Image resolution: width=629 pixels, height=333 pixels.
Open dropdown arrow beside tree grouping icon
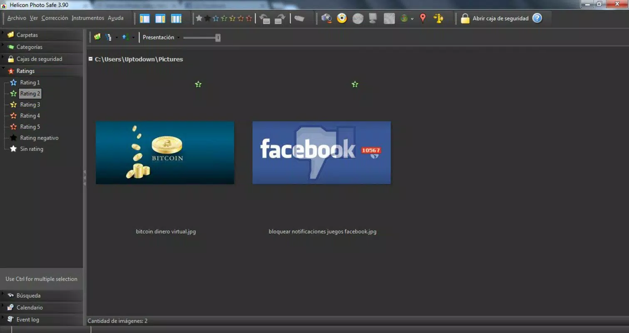(116, 37)
